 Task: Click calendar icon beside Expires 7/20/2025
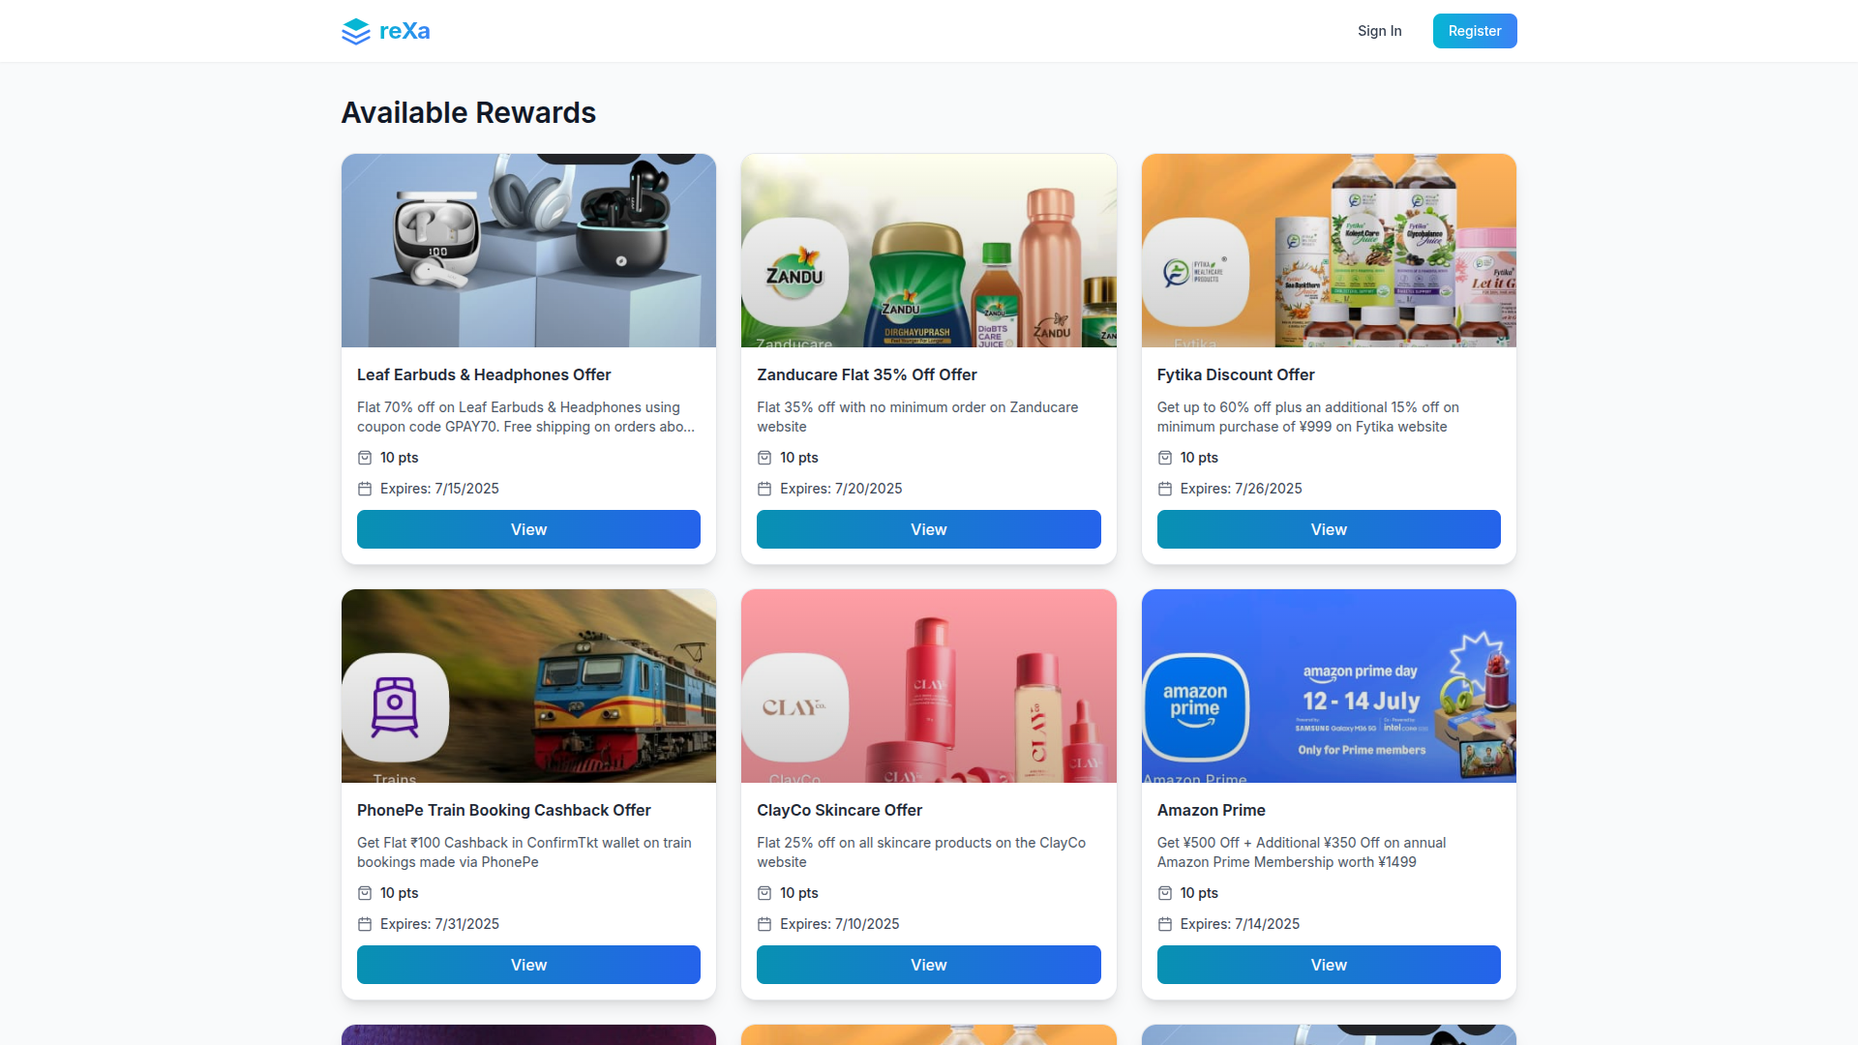pyautogui.click(x=764, y=489)
